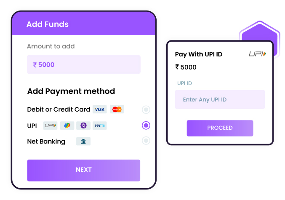Select the Debit or Credit Card radio button
The height and width of the screenshot is (200, 285).
(146, 110)
